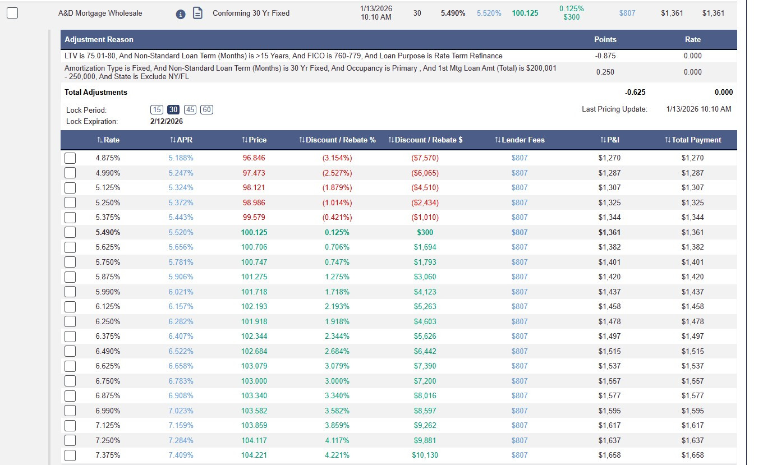Select the $4,603 rebate amount

[425, 321]
